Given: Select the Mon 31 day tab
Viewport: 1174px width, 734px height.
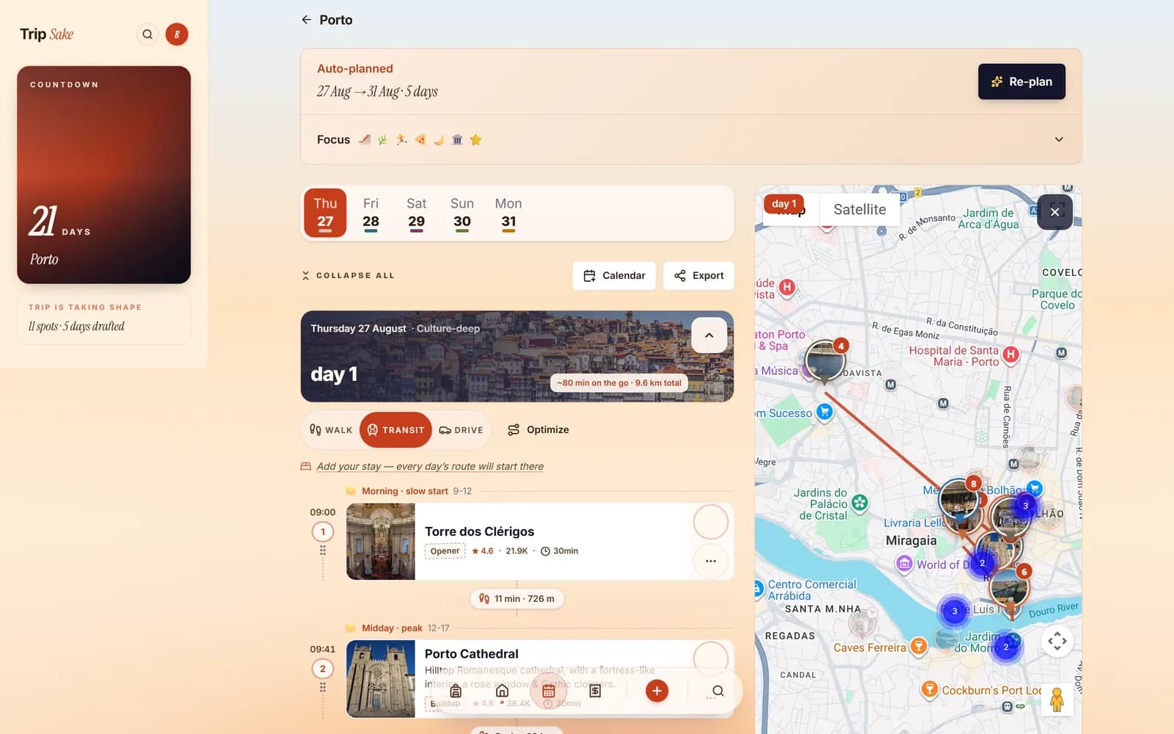Looking at the screenshot, I should 508,213.
